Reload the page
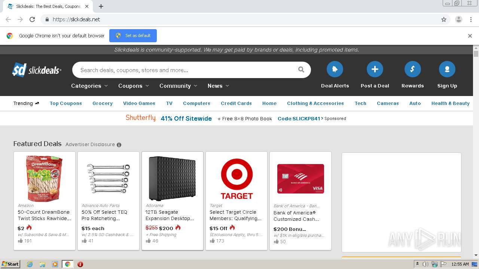 [x=32, y=19]
